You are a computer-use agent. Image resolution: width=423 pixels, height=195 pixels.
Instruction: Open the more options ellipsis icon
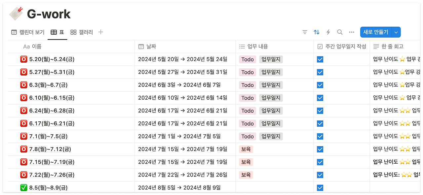click(351, 32)
